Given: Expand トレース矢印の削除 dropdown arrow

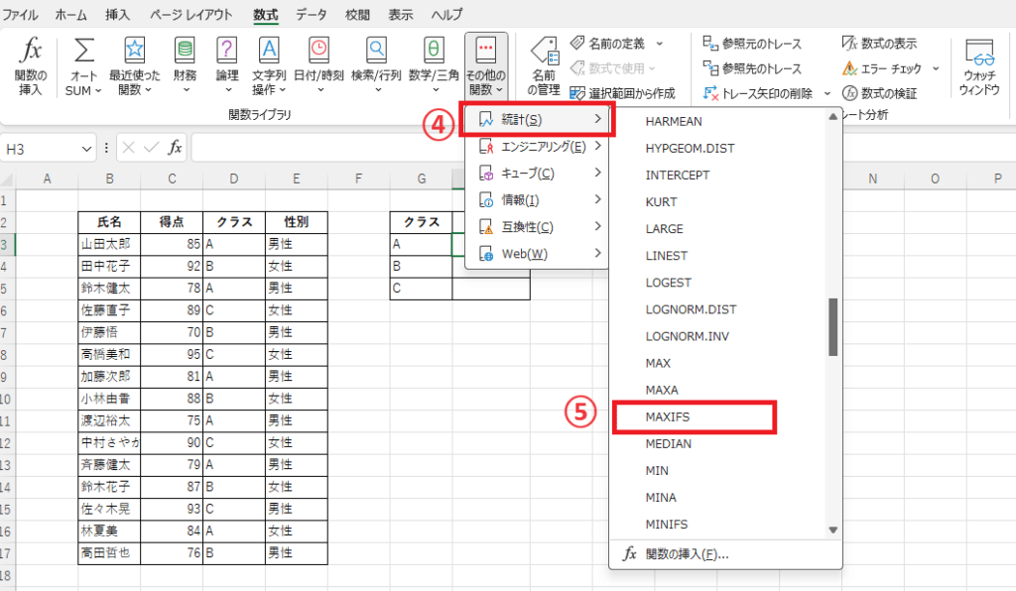Looking at the screenshot, I should [x=827, y=93].
